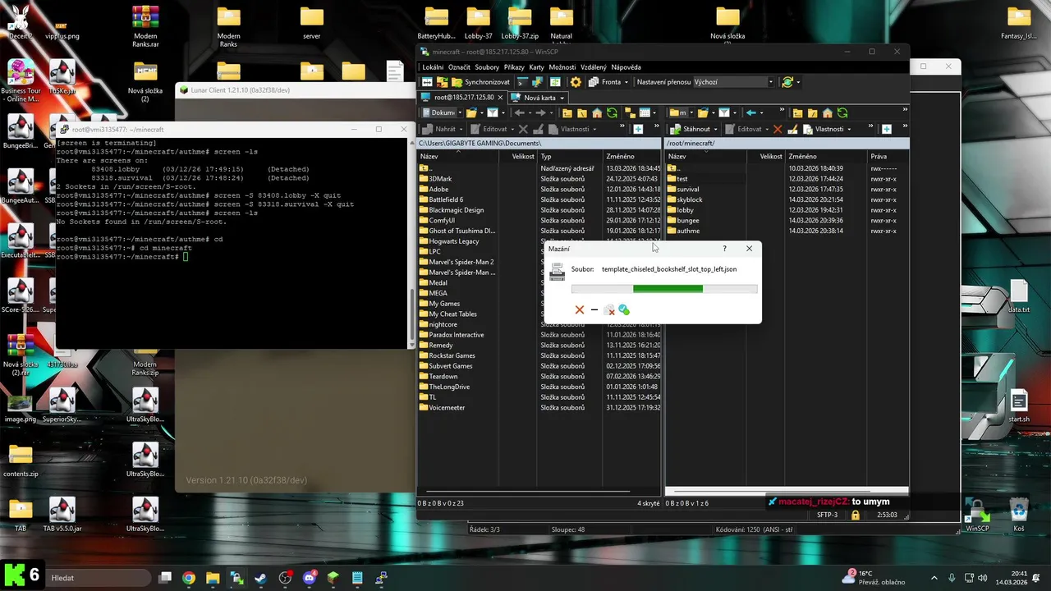
Task: Skip the current file in the Mazání dialog
Action: point(608,309)
